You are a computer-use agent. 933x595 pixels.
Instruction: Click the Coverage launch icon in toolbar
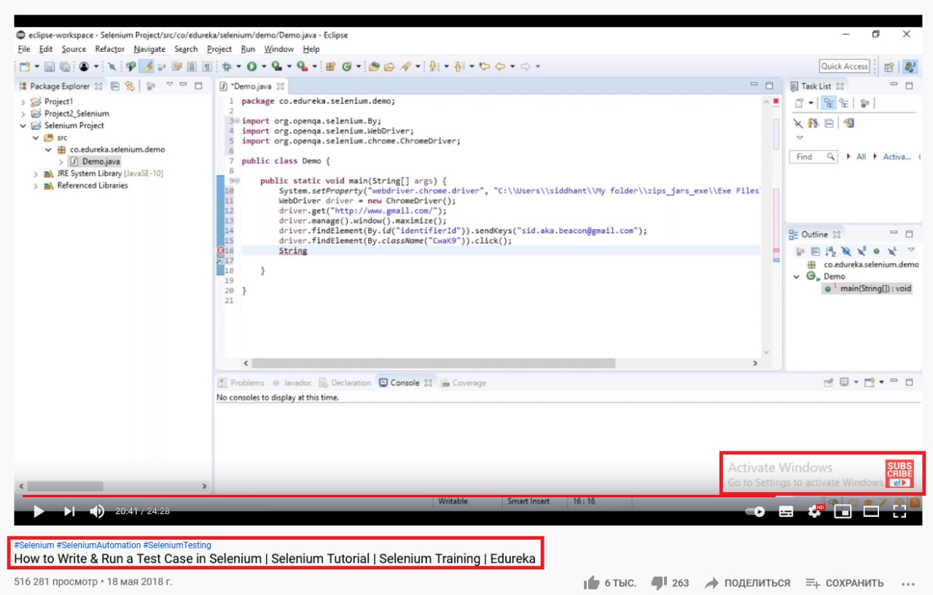tap(276, 66)
